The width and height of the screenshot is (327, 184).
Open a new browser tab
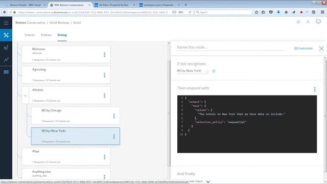coord(185,5)
